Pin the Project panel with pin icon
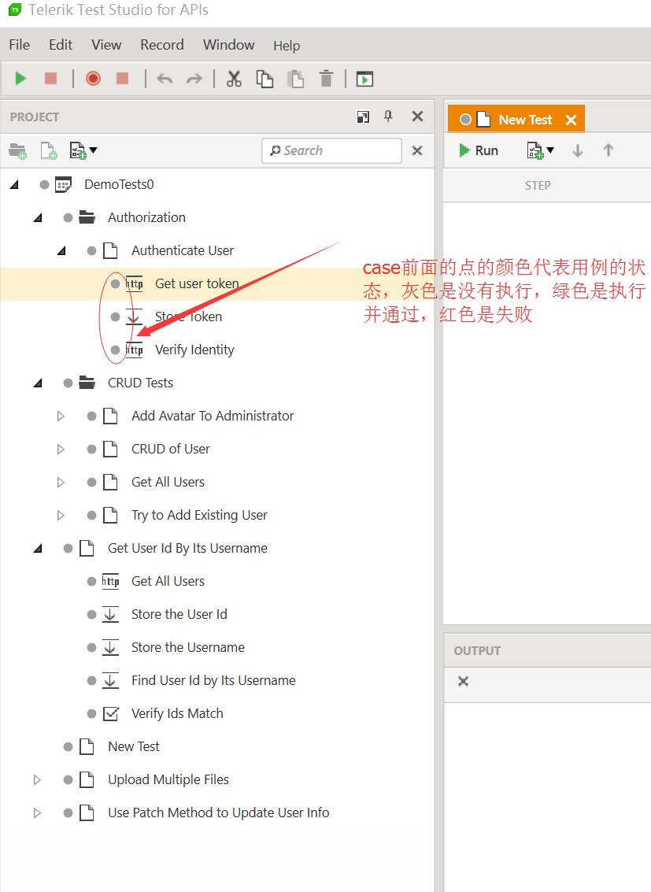This screenshot has height=892, width=651. tap(388, 117)
